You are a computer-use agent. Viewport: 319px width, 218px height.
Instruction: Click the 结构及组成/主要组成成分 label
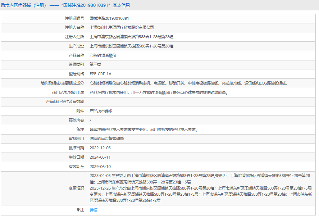click(62, 83)
